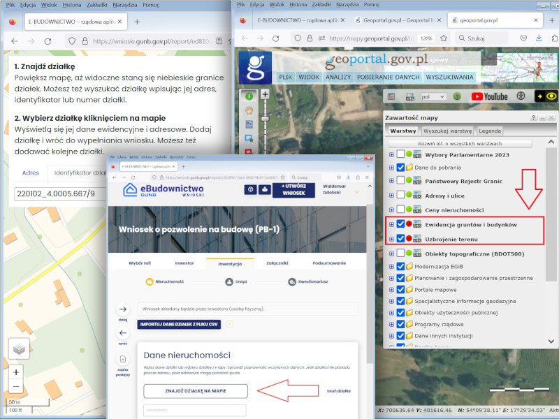Reload the page in the geoportal browser window
This screenshot has width=559, height=419.
[275, 38]
